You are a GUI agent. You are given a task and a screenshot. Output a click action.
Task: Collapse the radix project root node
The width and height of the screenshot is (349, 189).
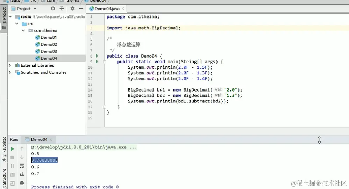pos(10,17)
